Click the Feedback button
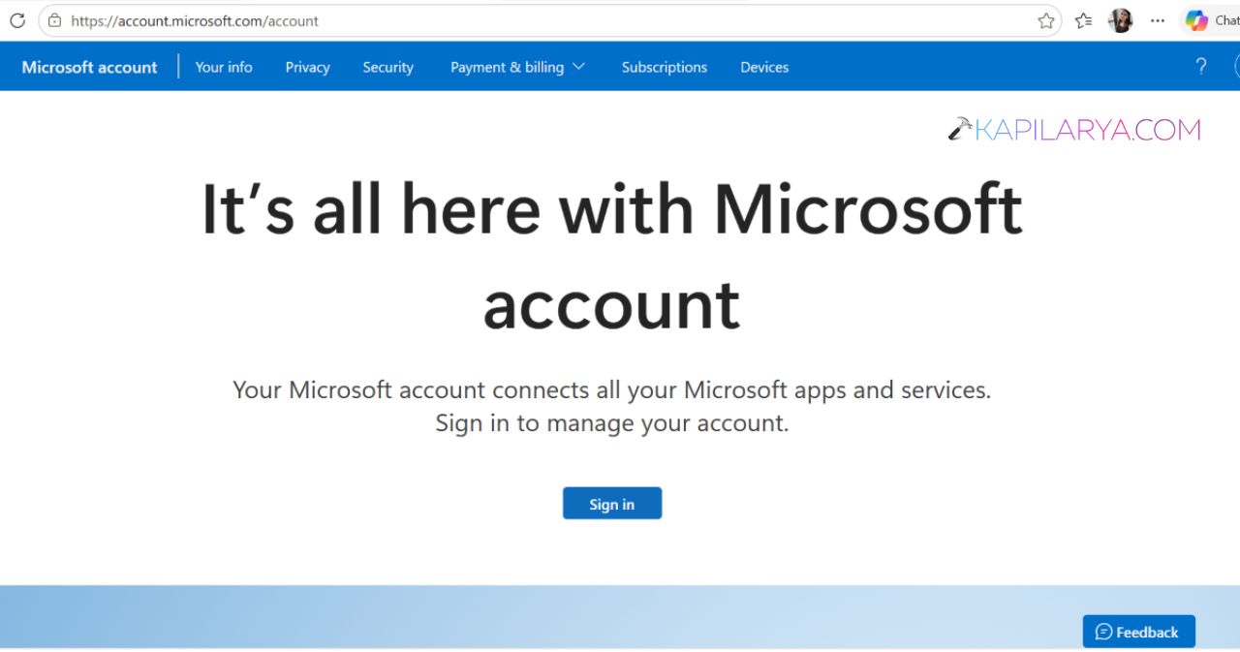 [1139, 632]
